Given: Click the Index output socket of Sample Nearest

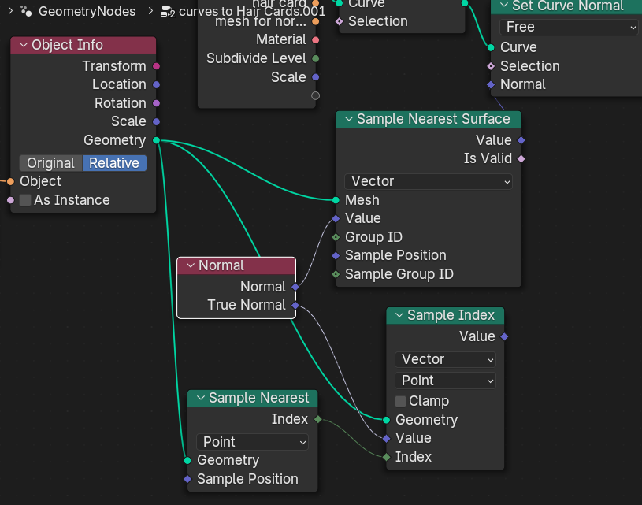Looking at the screenshot, I should 317,419.
